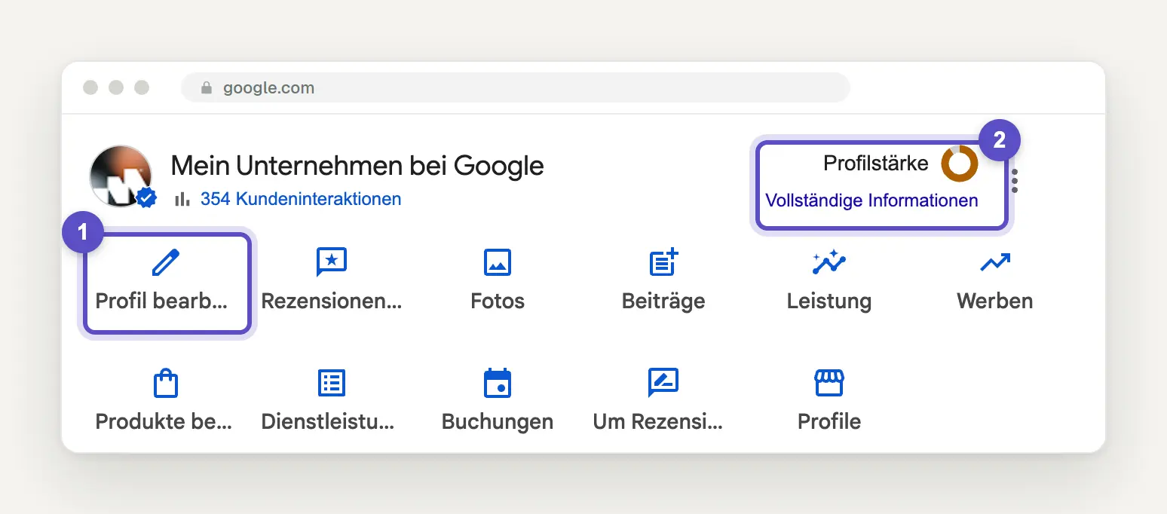Click the google.com address bar

pos(516,88)
